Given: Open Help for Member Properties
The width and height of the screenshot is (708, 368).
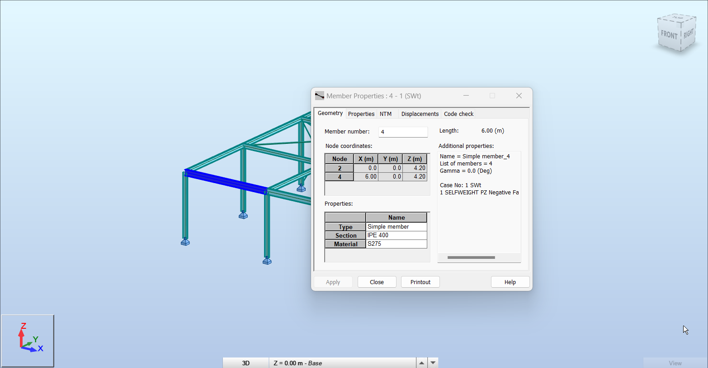Looking at the screenshot, I should (510, 282).
